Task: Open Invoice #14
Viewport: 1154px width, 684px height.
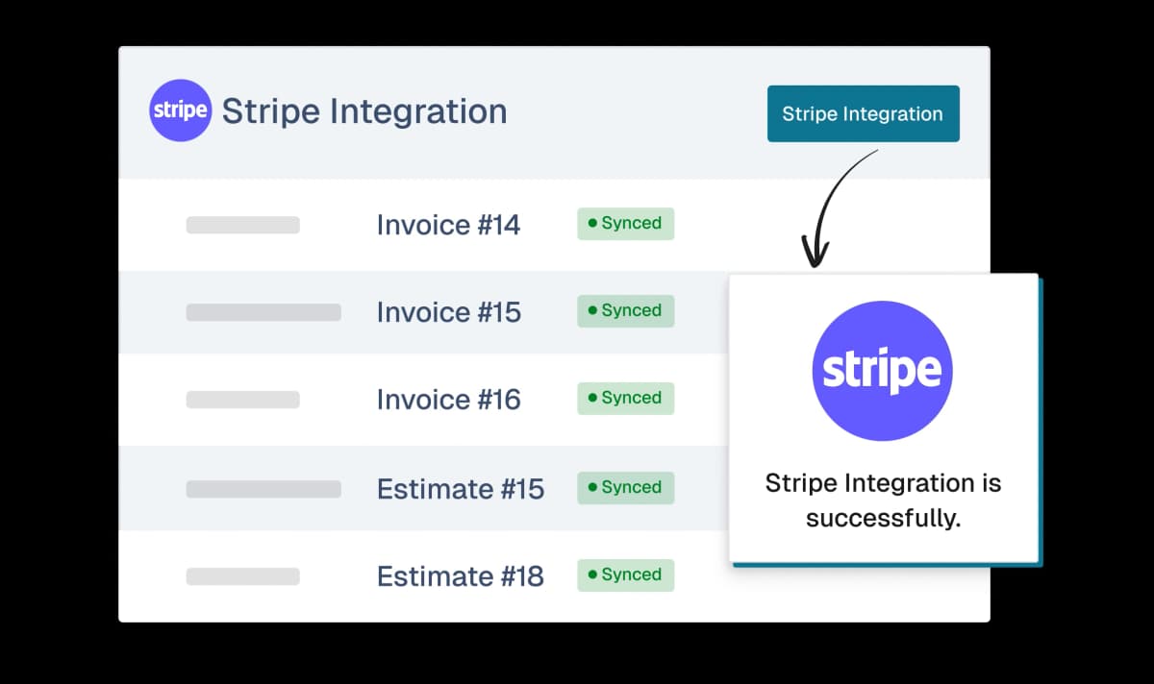Action: [x=448, y=225]
